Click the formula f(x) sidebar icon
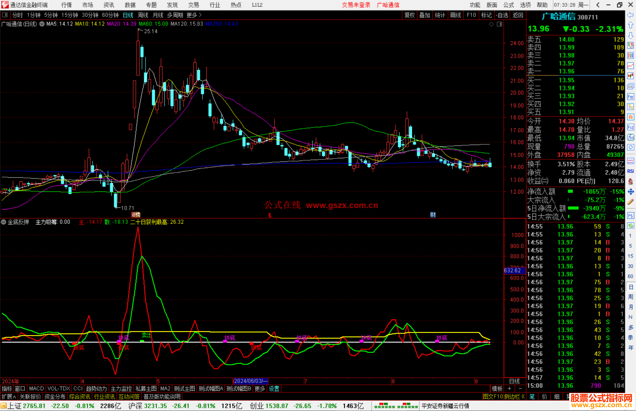The image size is (636, 411). pyautogui.click(x=630, y=138)
